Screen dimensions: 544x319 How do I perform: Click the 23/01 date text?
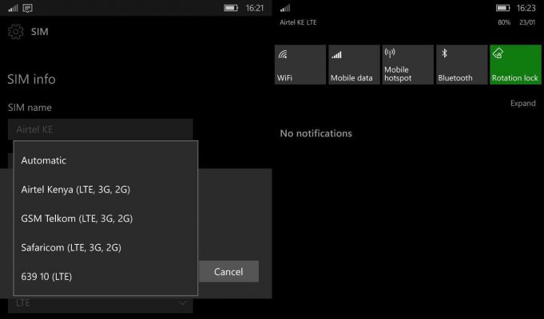(527, 22)
